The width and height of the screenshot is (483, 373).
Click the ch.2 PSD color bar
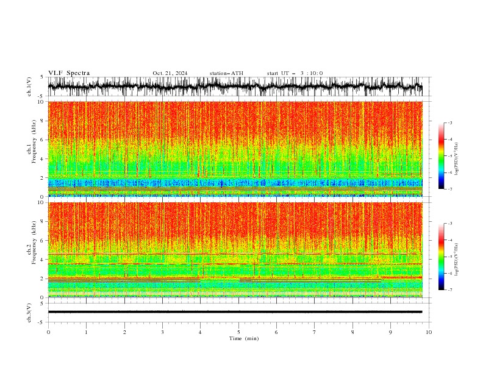(x=441, y=257)
